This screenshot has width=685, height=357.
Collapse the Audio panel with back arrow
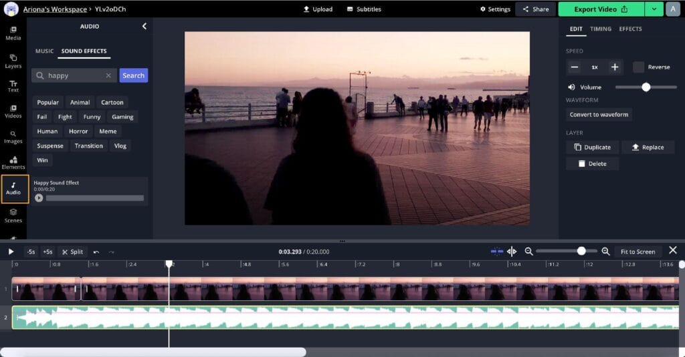point(144,26)
